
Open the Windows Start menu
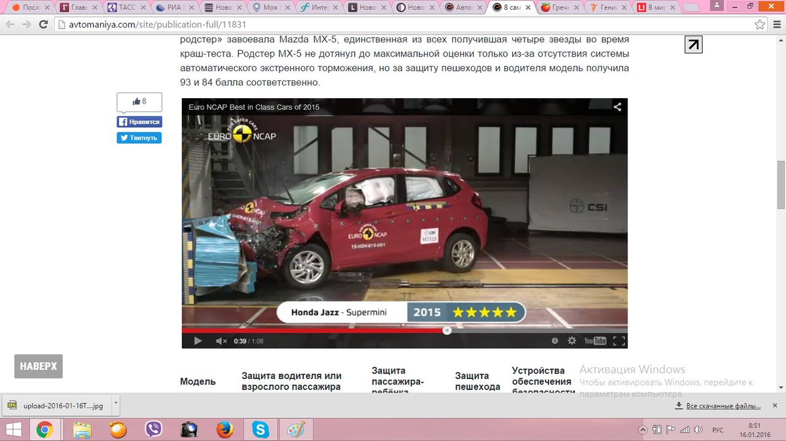coord(14,430)
